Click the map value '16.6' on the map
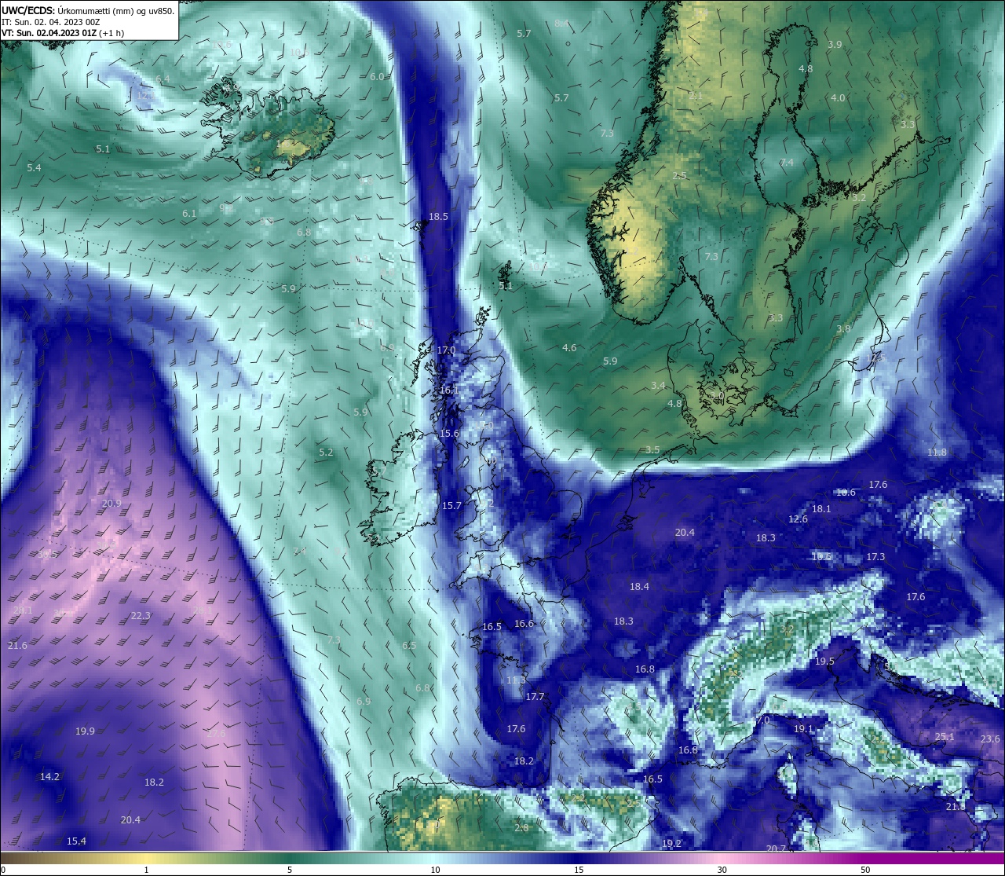Screen dimensions: 1005x876 pos(524,623)
